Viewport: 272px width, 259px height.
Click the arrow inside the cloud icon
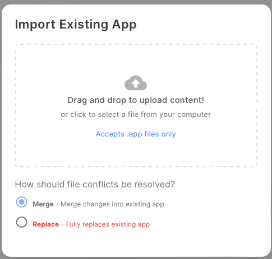click(x=136, y=83)
